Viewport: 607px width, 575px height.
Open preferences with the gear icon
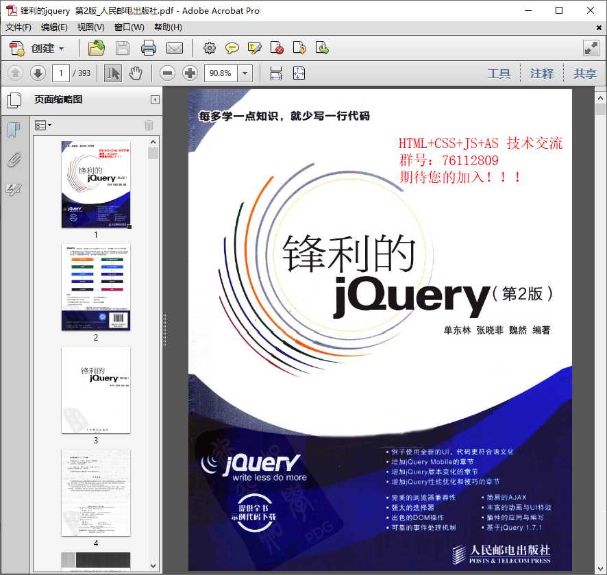(x=210, y=49)
